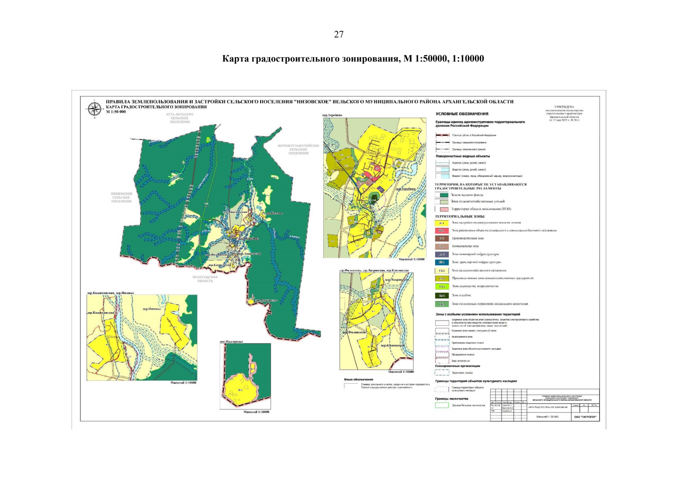Open the пос.Погородье inset map
Image resolution: width=678 pixels, height=479 pixels.
point(245,376)
